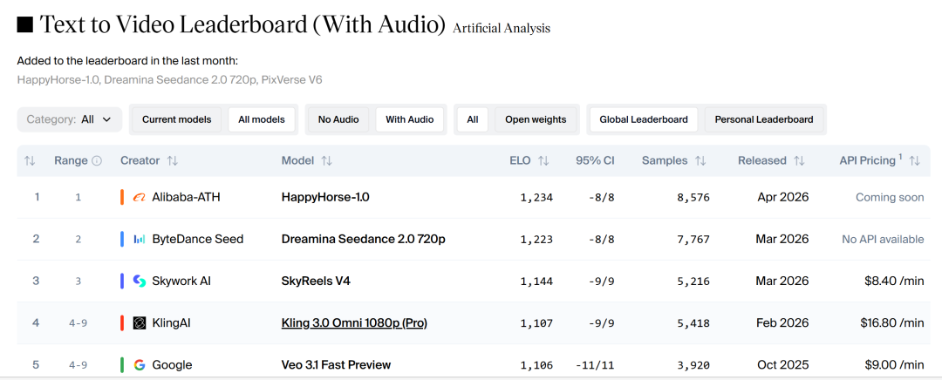Screen dimensions: 942x380
Task: Click the Range column info icon
Action: tap(97, 161)
